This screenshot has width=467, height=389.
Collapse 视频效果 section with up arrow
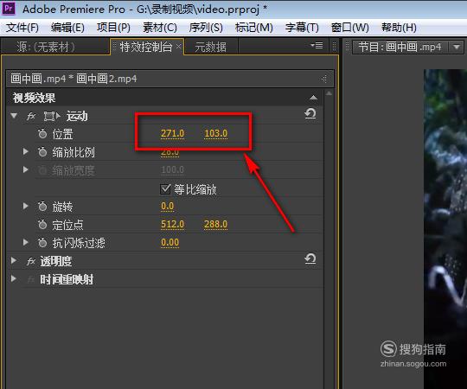click(x=313, y=98)
